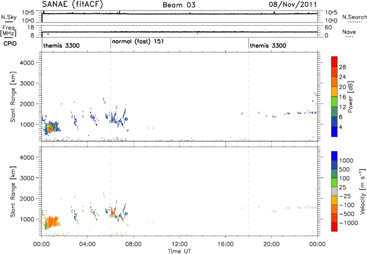
Task: Click the 3000 tick in velocity panel
Action: point(27,178)
